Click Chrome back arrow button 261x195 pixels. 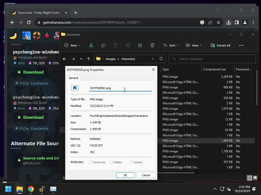(12, 22)
